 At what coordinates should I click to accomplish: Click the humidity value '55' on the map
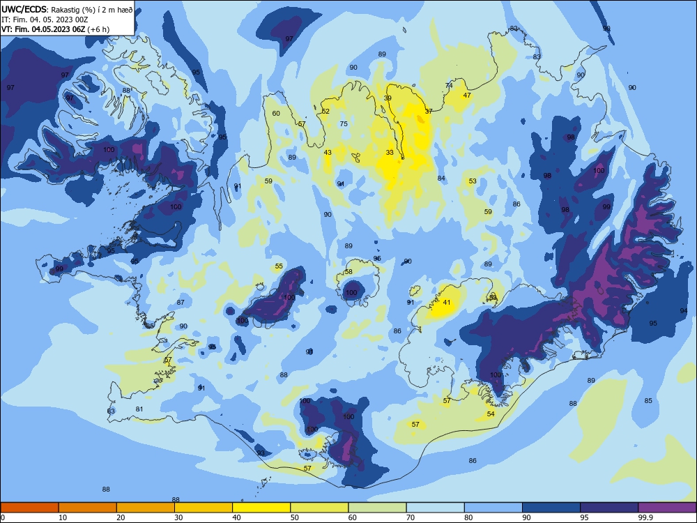pos(279,266)
